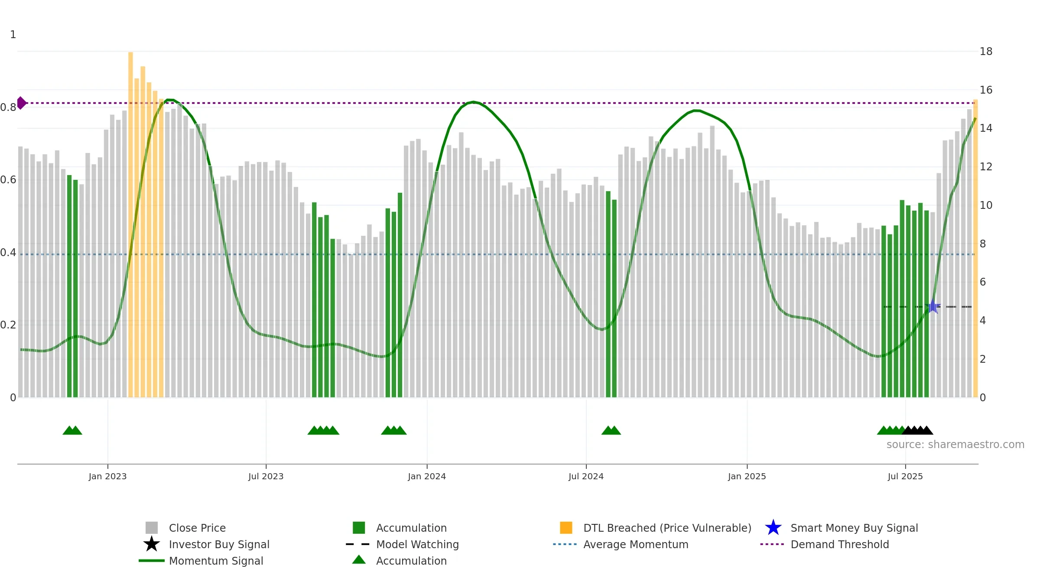The image size is (1040, 585).
Task: Click the blue star Smart Money legend icon
Action: (773, 528)
